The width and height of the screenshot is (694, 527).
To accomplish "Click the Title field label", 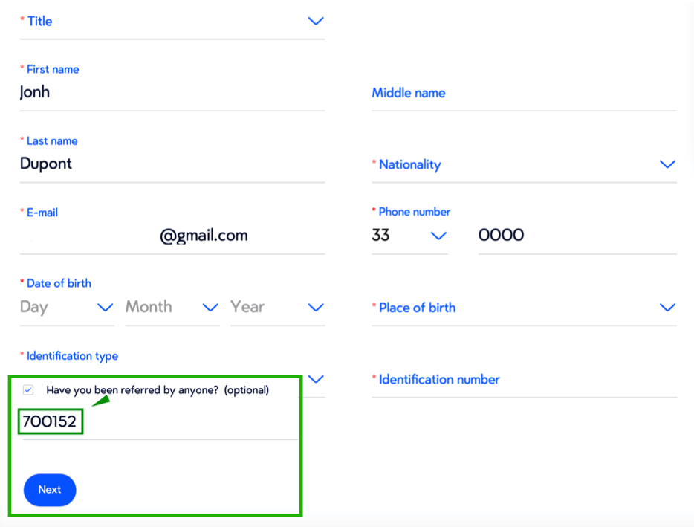I will pos(39,21).
